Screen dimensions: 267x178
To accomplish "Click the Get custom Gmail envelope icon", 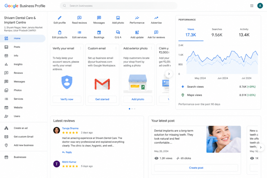I will 6,137.
